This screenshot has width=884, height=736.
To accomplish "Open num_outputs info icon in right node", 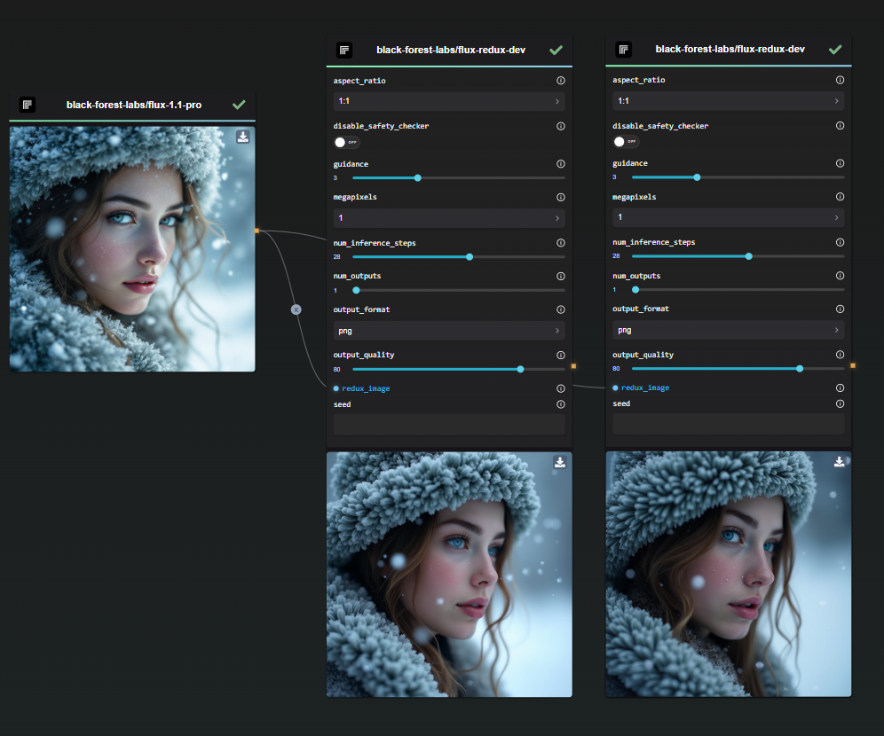I will tap(840, 276).
